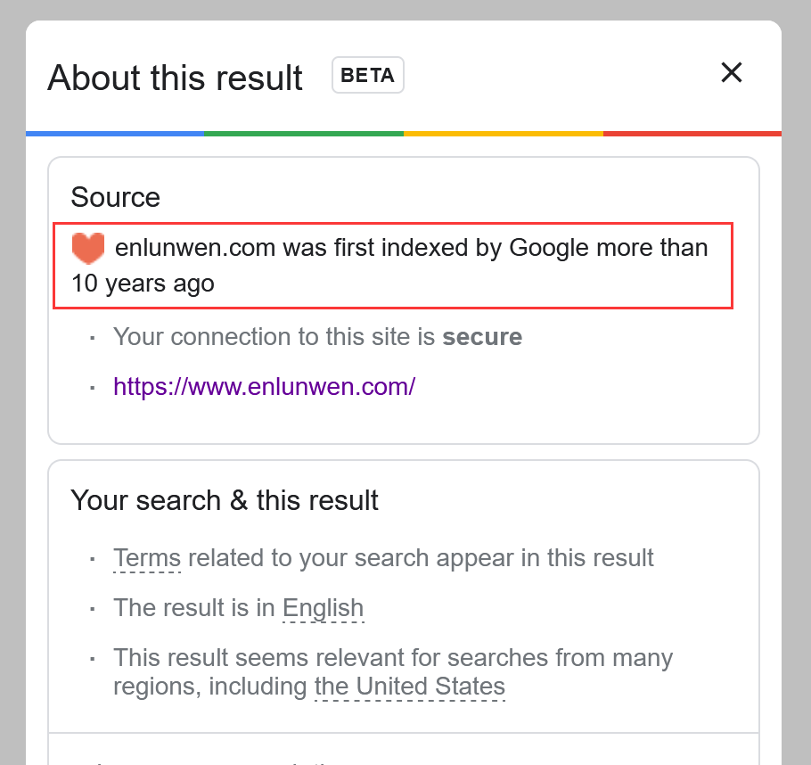Click The result is in text
The height and width of the screenshot is (765, 811).
pyautogui.click(x=194, y=608)
